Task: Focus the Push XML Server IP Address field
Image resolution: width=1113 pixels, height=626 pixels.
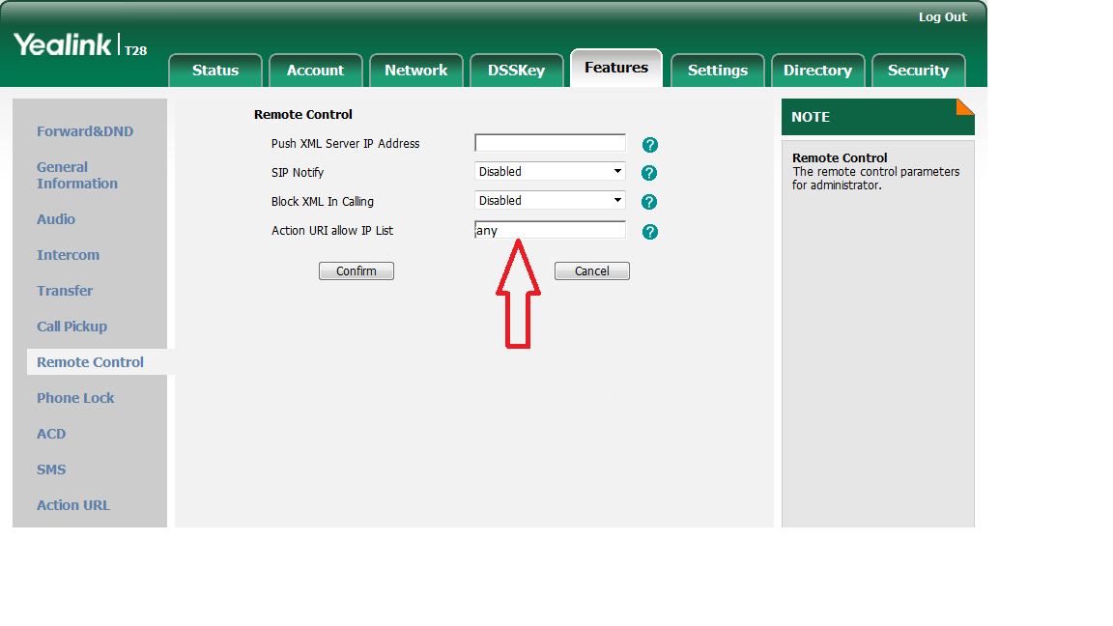Action: point(550,143)
